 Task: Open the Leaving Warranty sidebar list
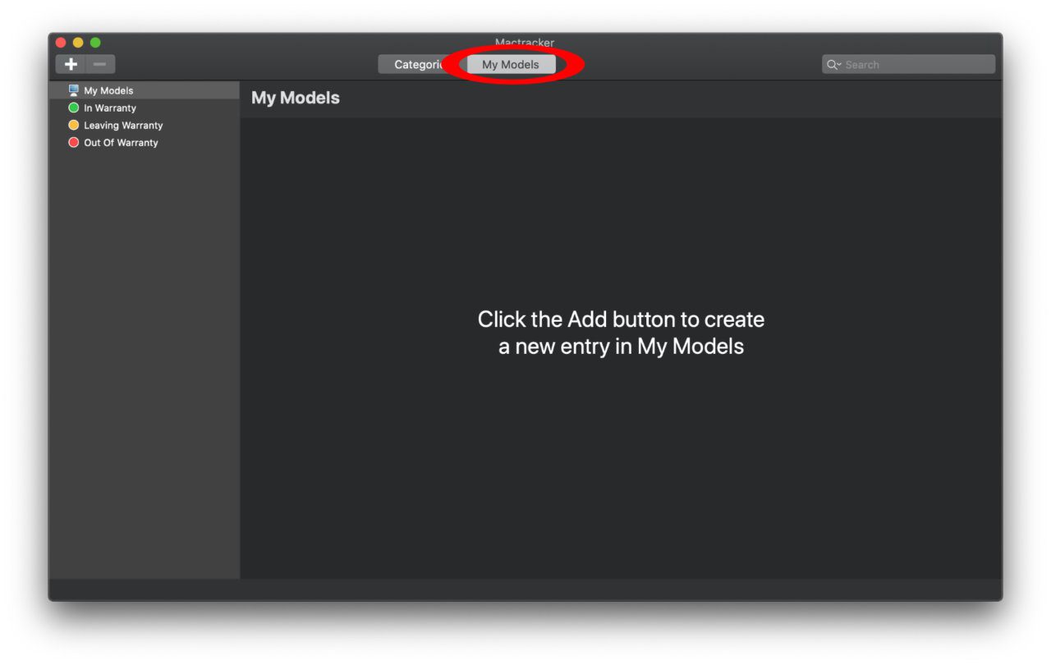144,125
